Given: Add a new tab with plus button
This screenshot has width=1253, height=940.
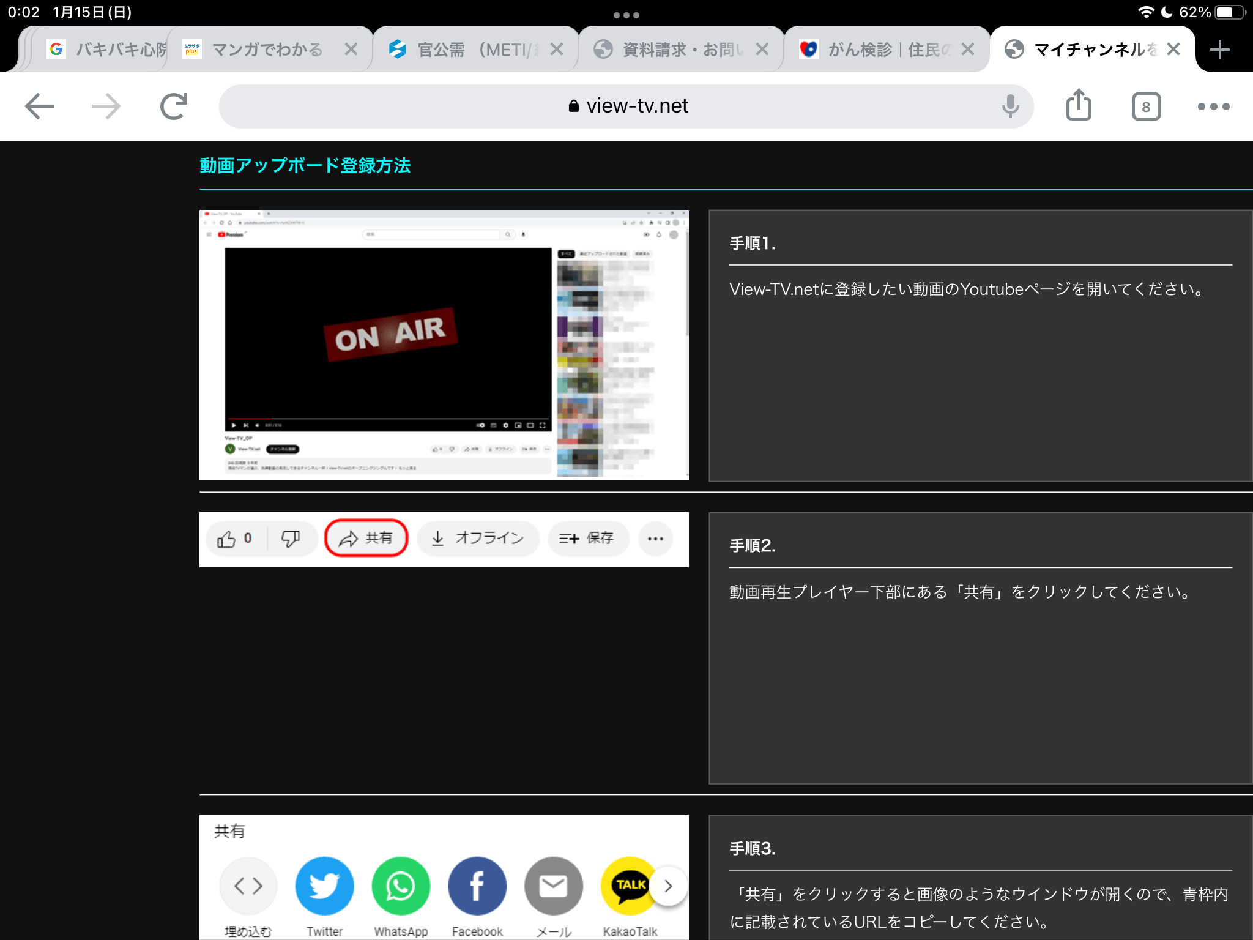Looking at the screenshot, I should point(1219,50).
